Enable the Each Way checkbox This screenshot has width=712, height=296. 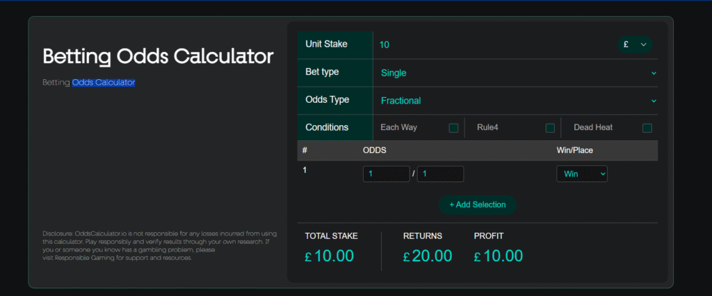453,128
